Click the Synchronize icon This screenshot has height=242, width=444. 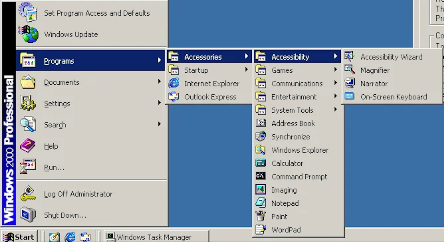261,136
